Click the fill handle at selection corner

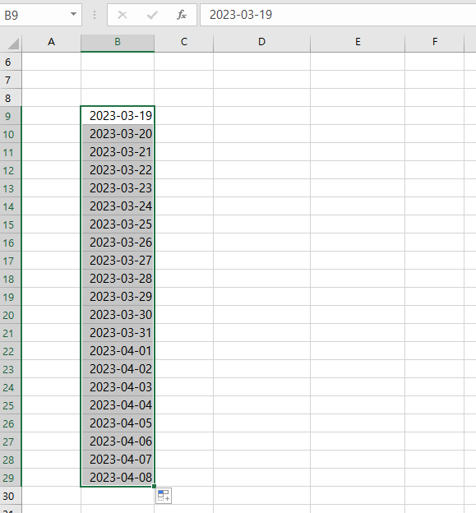[154, 486]
